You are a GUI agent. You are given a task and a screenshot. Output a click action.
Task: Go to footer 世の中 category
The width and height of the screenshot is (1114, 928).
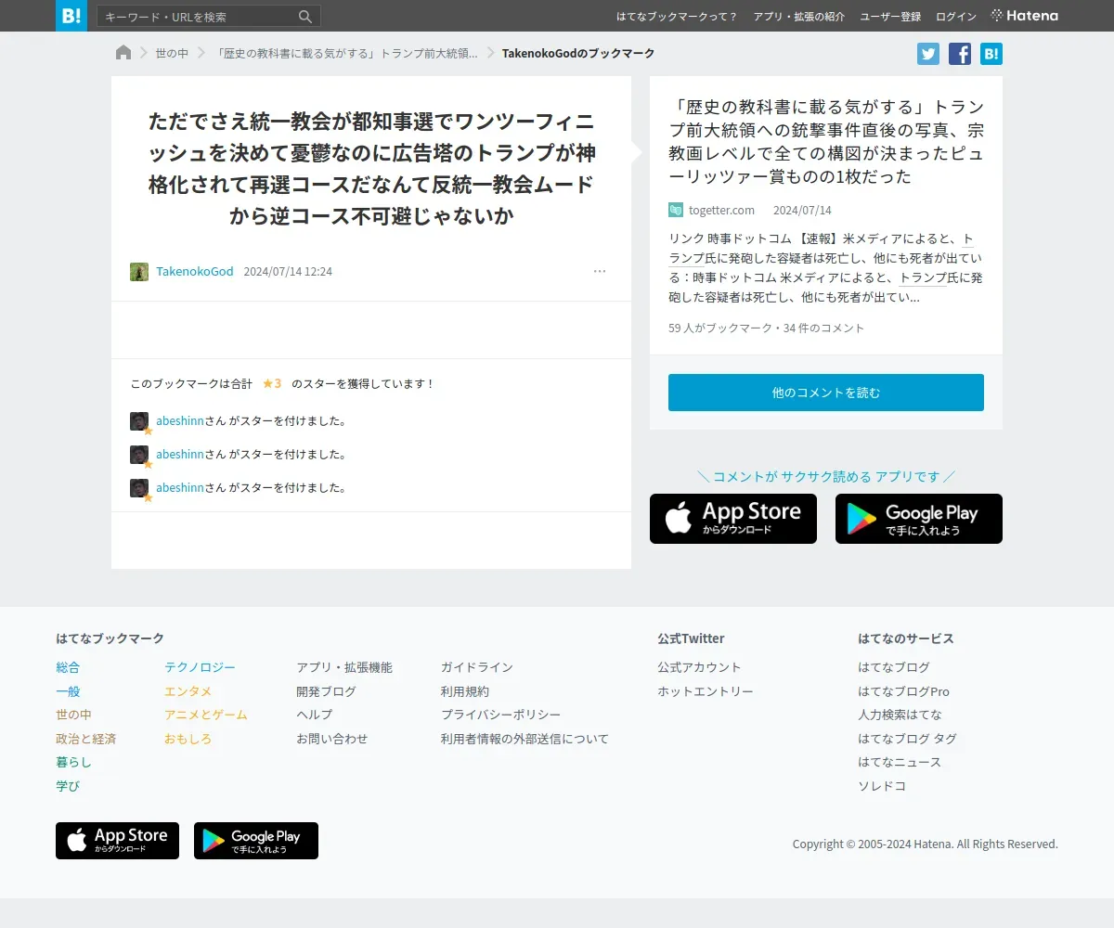(x=73, y=715)
